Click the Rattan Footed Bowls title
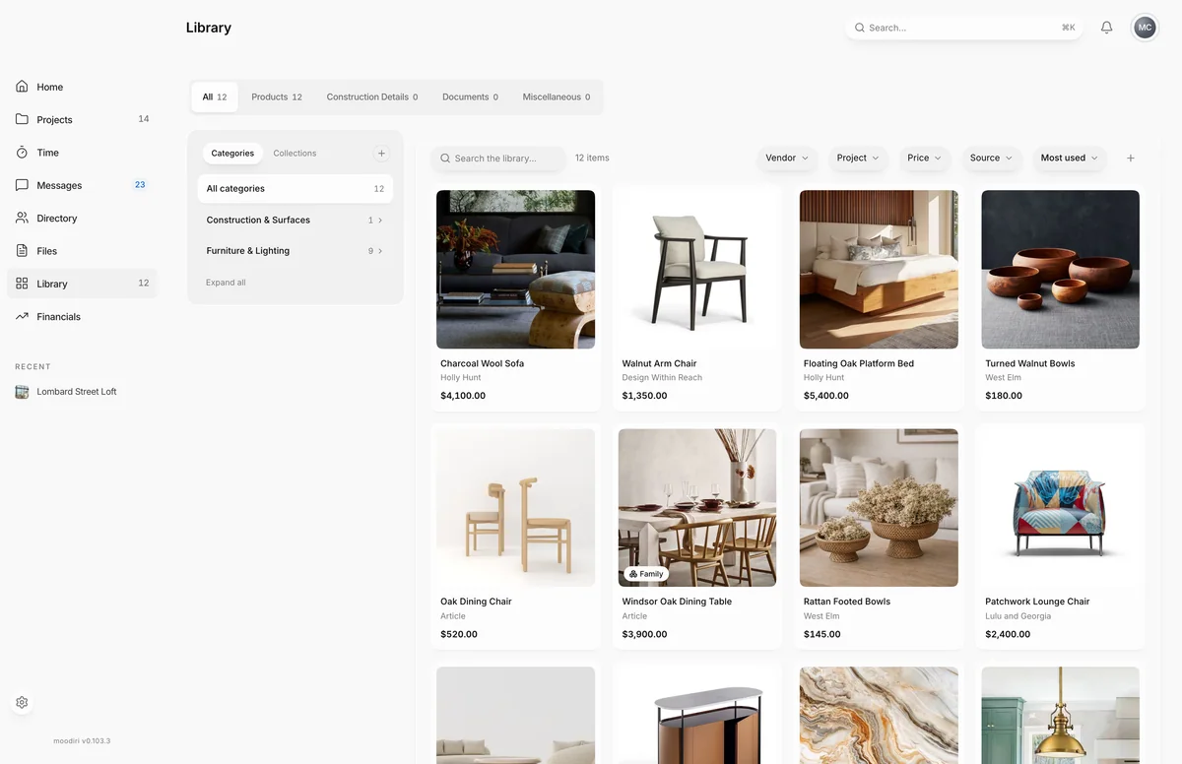Screen dimensions: 1182x764 pyautogui.click(x=847, y=602)
